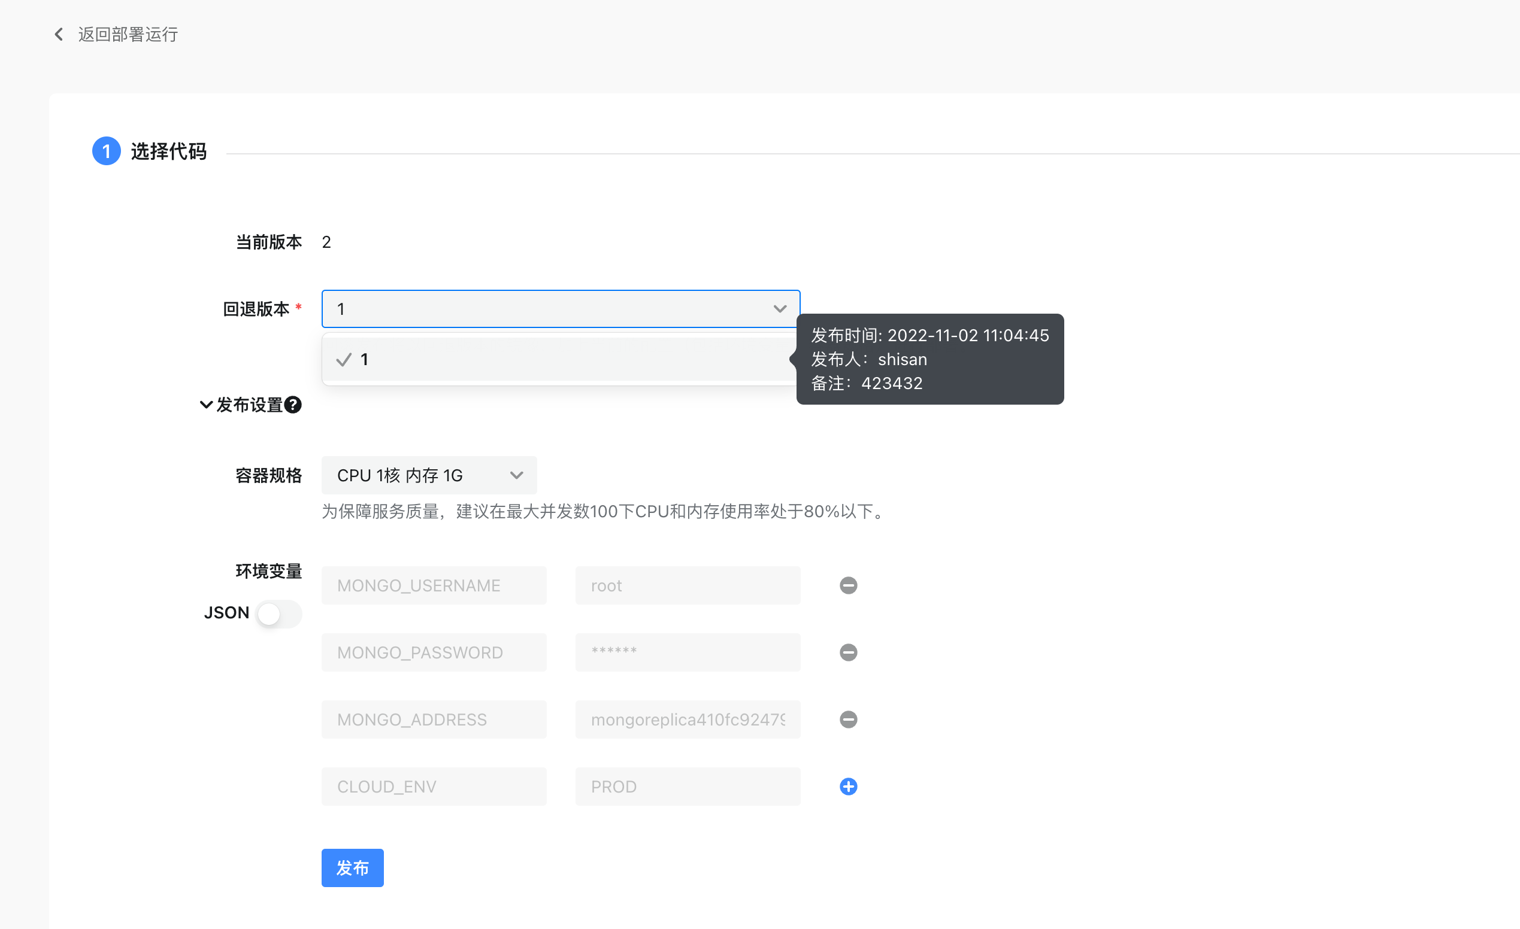Viewport: 1520px width, 929px height.
Task: Collapse the 发布设置 section
Action: (x=206, y=405)
